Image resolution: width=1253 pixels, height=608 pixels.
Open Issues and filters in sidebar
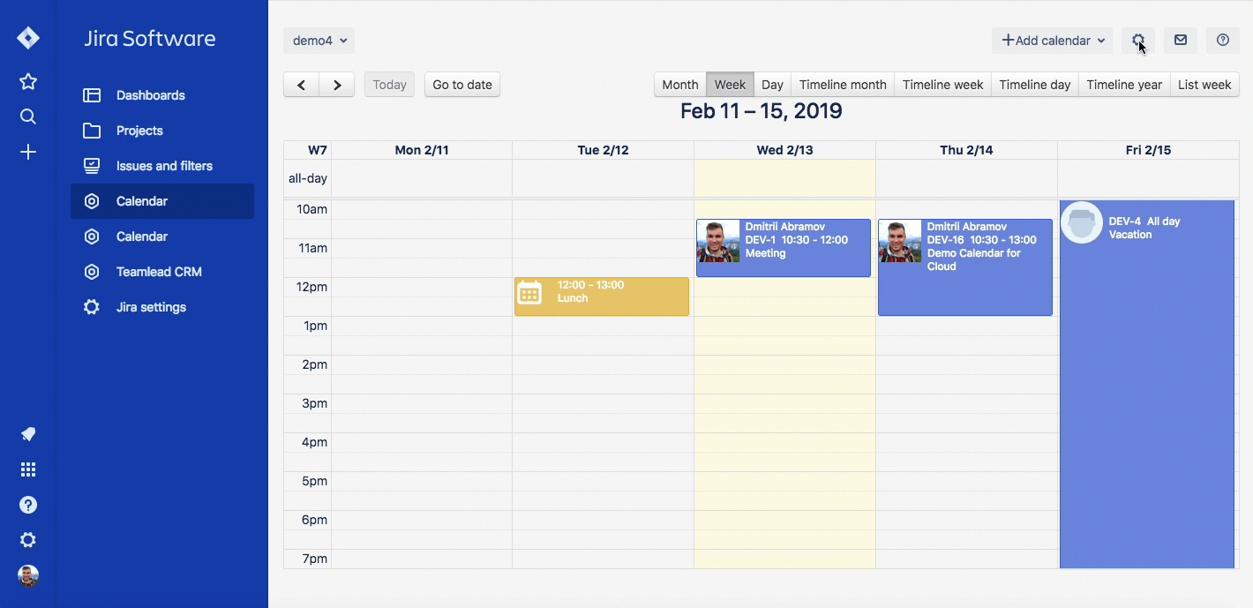164,166
